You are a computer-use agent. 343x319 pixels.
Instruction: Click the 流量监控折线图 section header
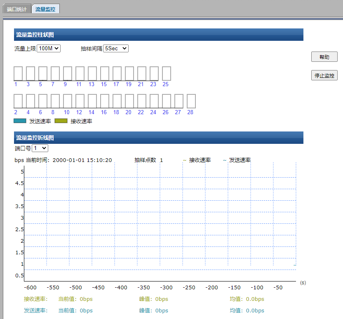(x=159, y=138)
